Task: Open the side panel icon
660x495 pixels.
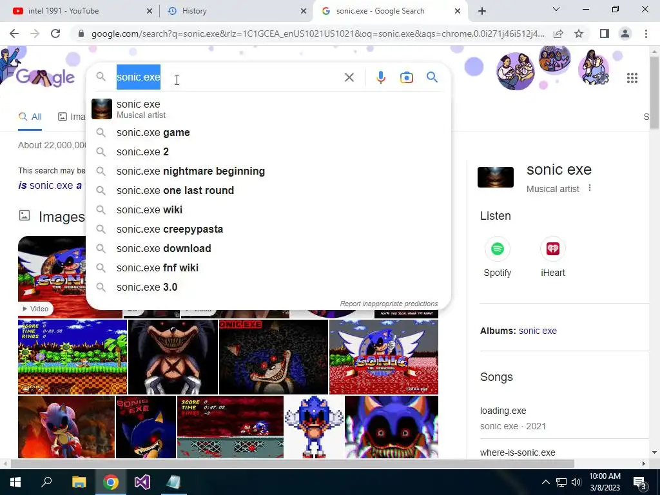Action: pos(605,34)
